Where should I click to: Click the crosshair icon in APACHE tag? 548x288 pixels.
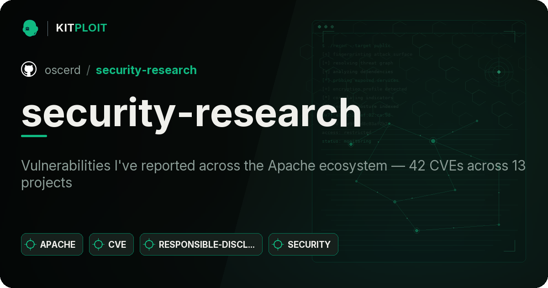tap(31, 245)
